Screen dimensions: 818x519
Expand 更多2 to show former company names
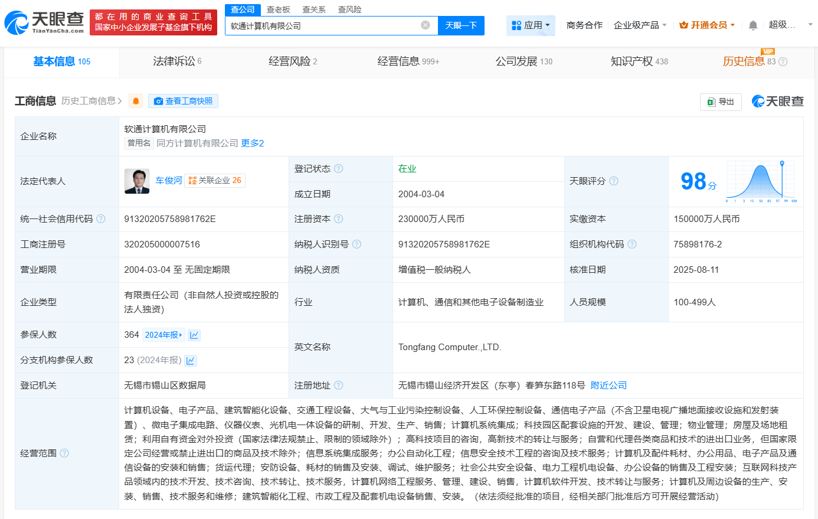click(x=253, y=143)
